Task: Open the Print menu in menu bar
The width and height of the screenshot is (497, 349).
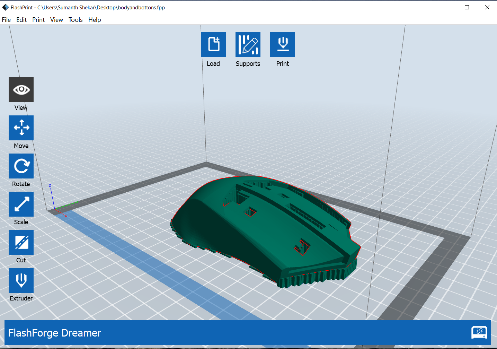Action: point(38,20)
